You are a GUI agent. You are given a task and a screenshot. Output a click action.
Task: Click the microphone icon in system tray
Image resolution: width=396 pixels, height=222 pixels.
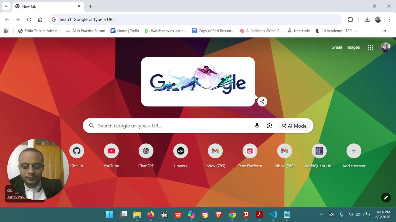(341, 215)
